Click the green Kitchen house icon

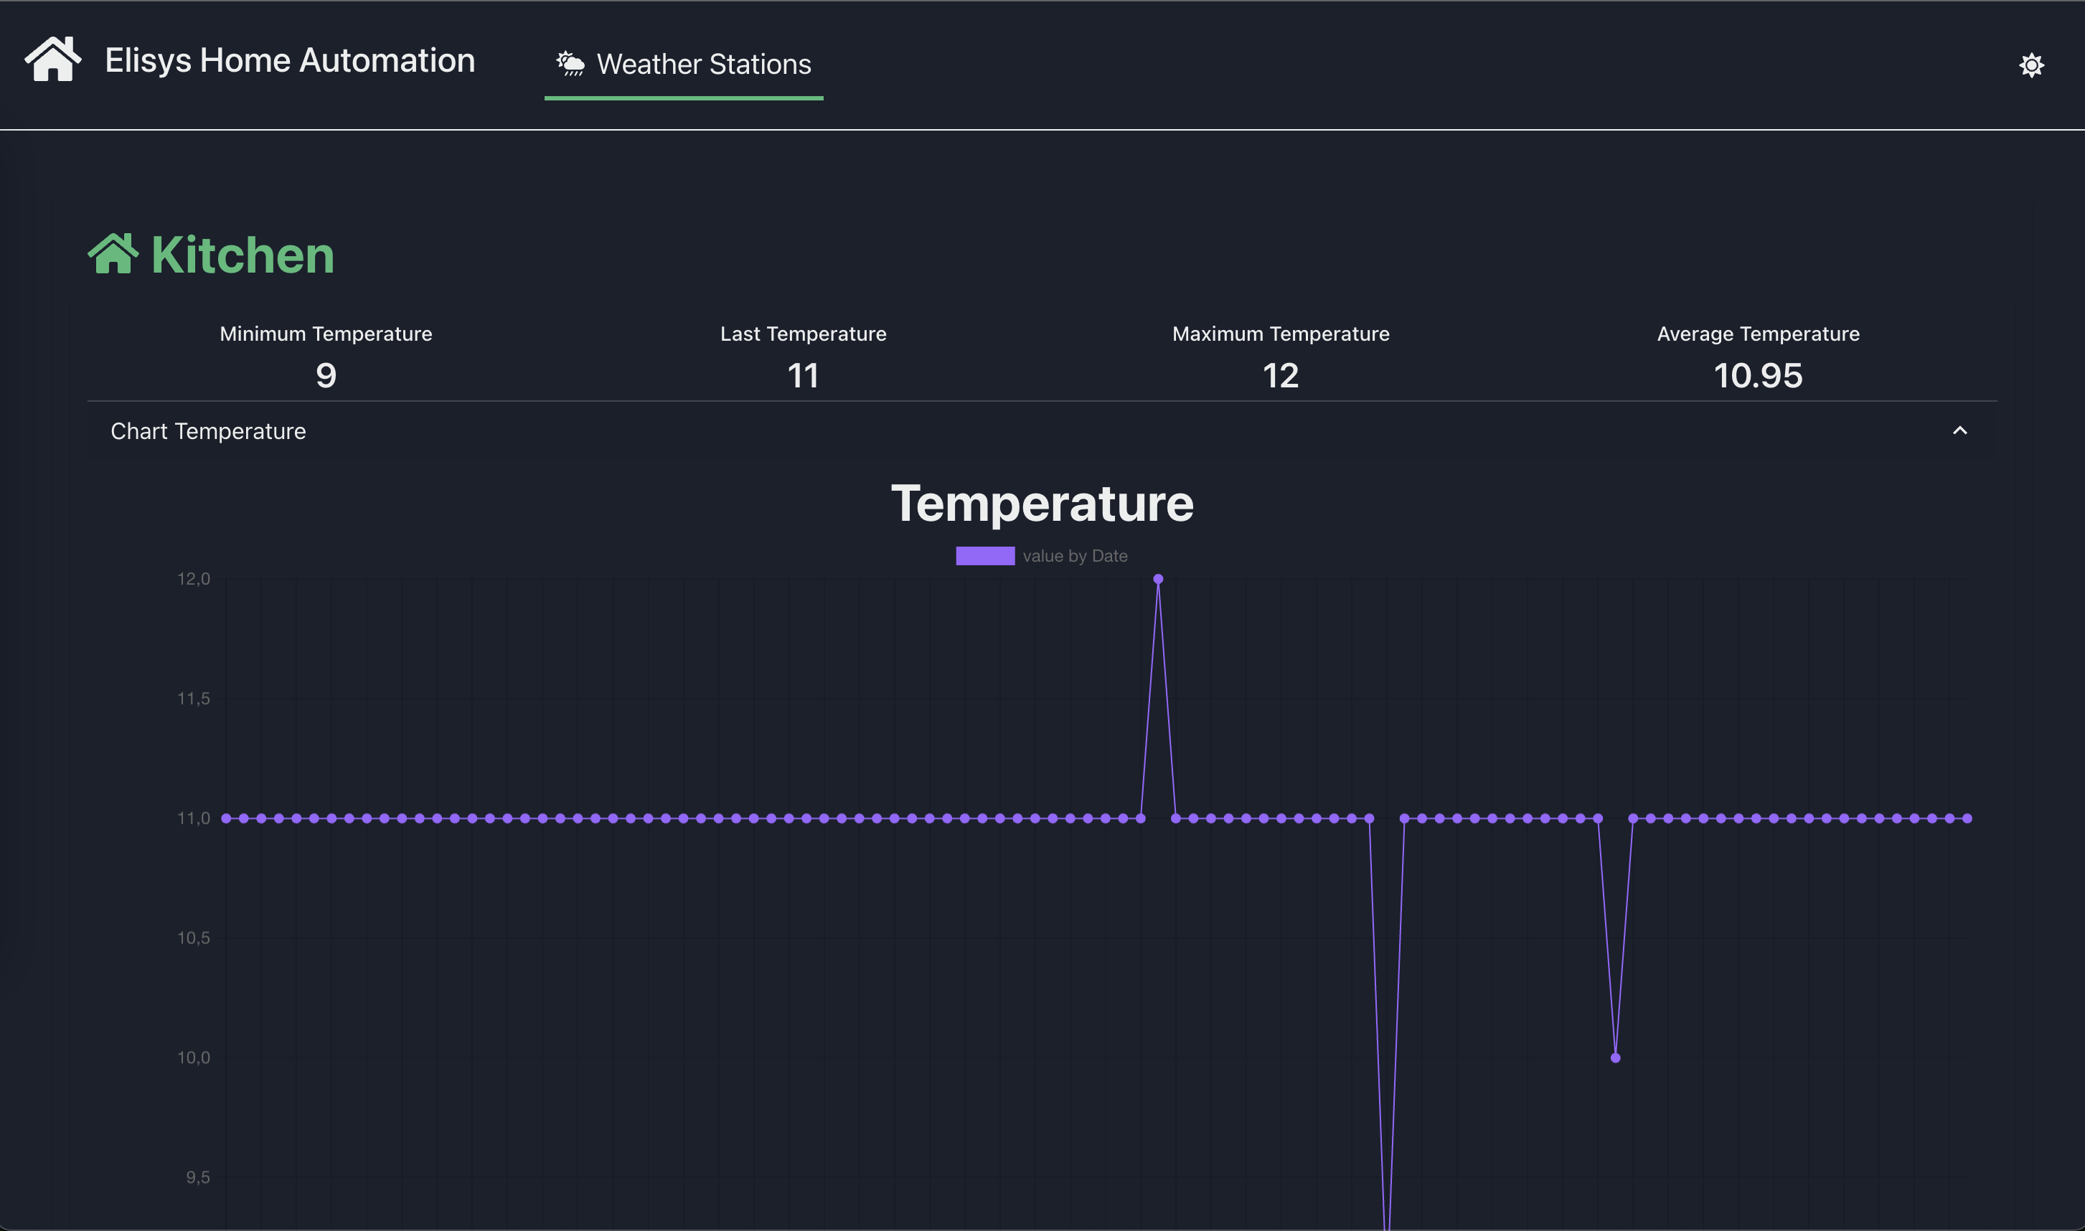click(x=113, y=254)
